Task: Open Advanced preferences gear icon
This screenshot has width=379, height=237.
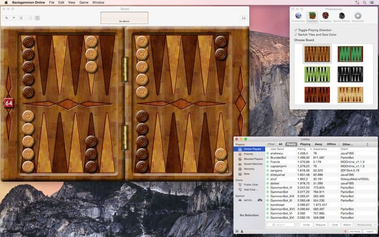Action: 358,16
